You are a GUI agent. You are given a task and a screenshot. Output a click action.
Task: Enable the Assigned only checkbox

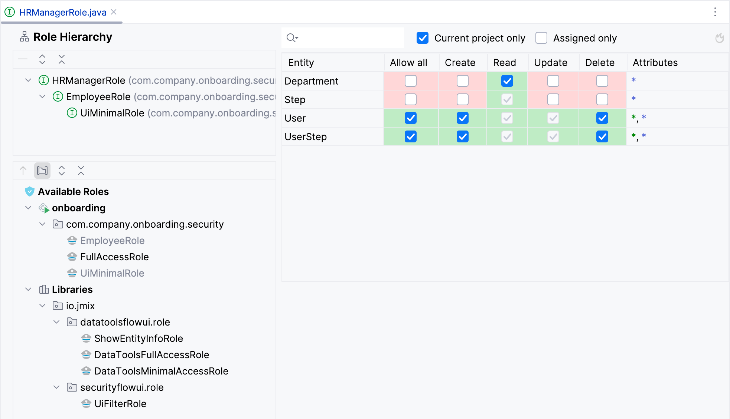point(541,38)
